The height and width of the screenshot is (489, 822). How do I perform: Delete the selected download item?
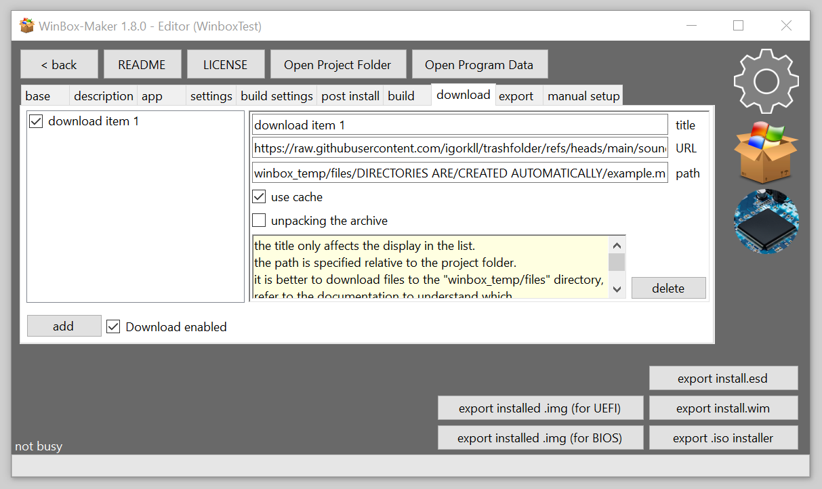point(669,288)
